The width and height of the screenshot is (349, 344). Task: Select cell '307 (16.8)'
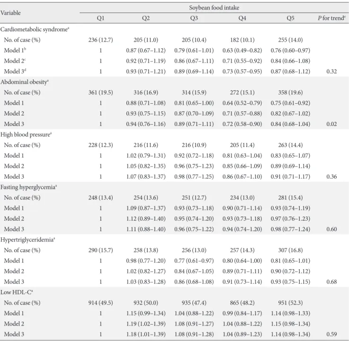pyautogui.click(x=290, y=250)
